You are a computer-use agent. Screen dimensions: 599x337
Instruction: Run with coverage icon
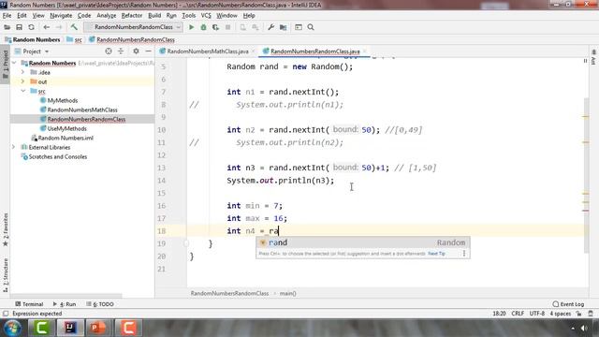(x=216, y=27)
